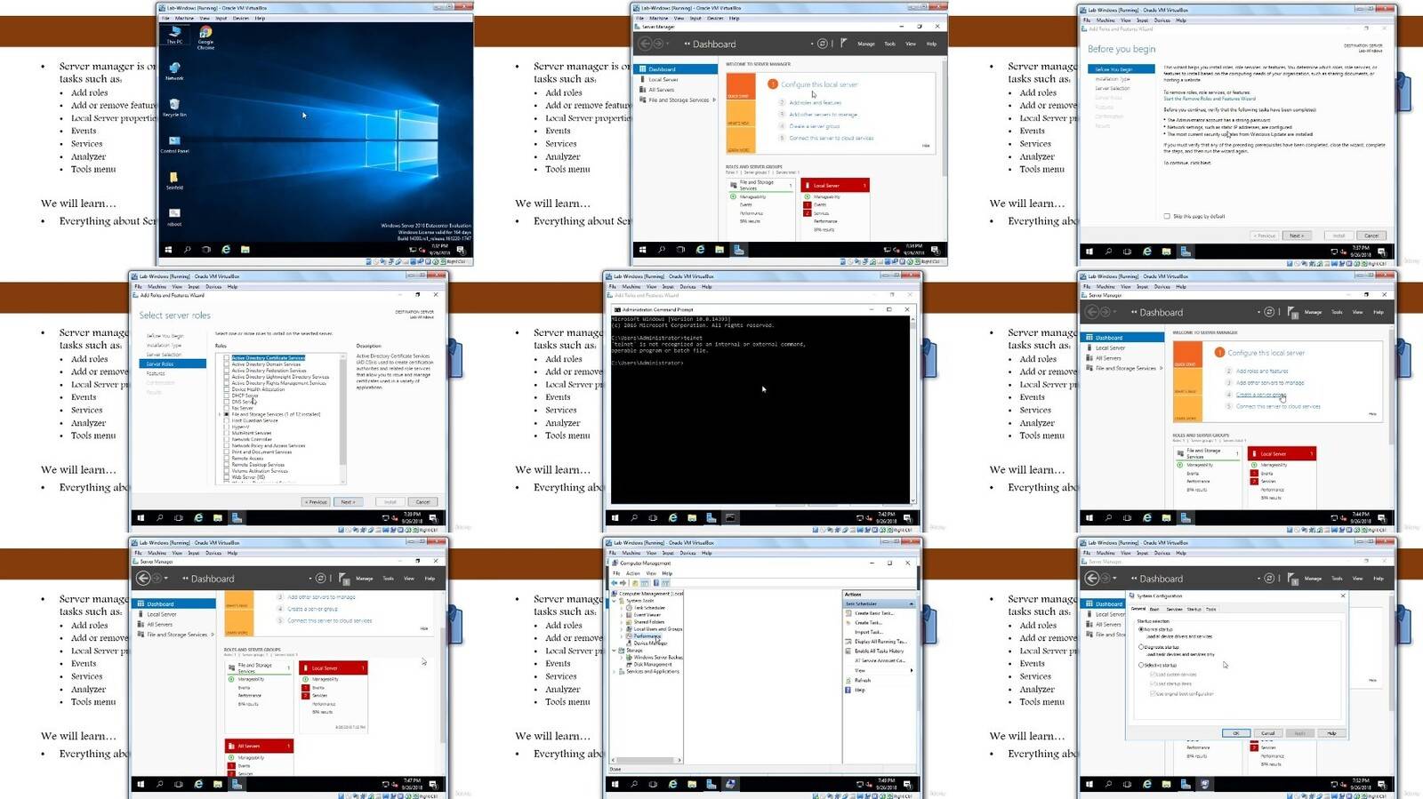The height and width of the screenshot is (799, 1423).
Task: Open the Action menu in Computer Management
Action: [x=633, y=573]
